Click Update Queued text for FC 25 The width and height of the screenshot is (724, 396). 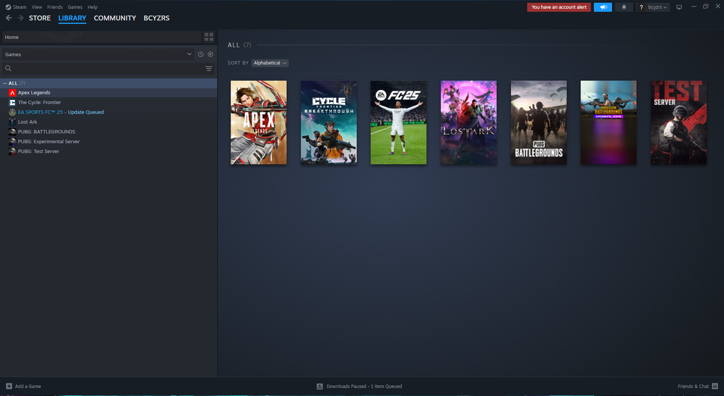click(x=86, y=112)
